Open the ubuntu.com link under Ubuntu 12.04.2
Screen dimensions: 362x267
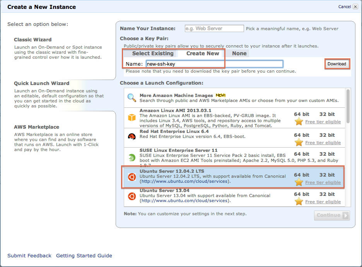[x=184, y=182]
